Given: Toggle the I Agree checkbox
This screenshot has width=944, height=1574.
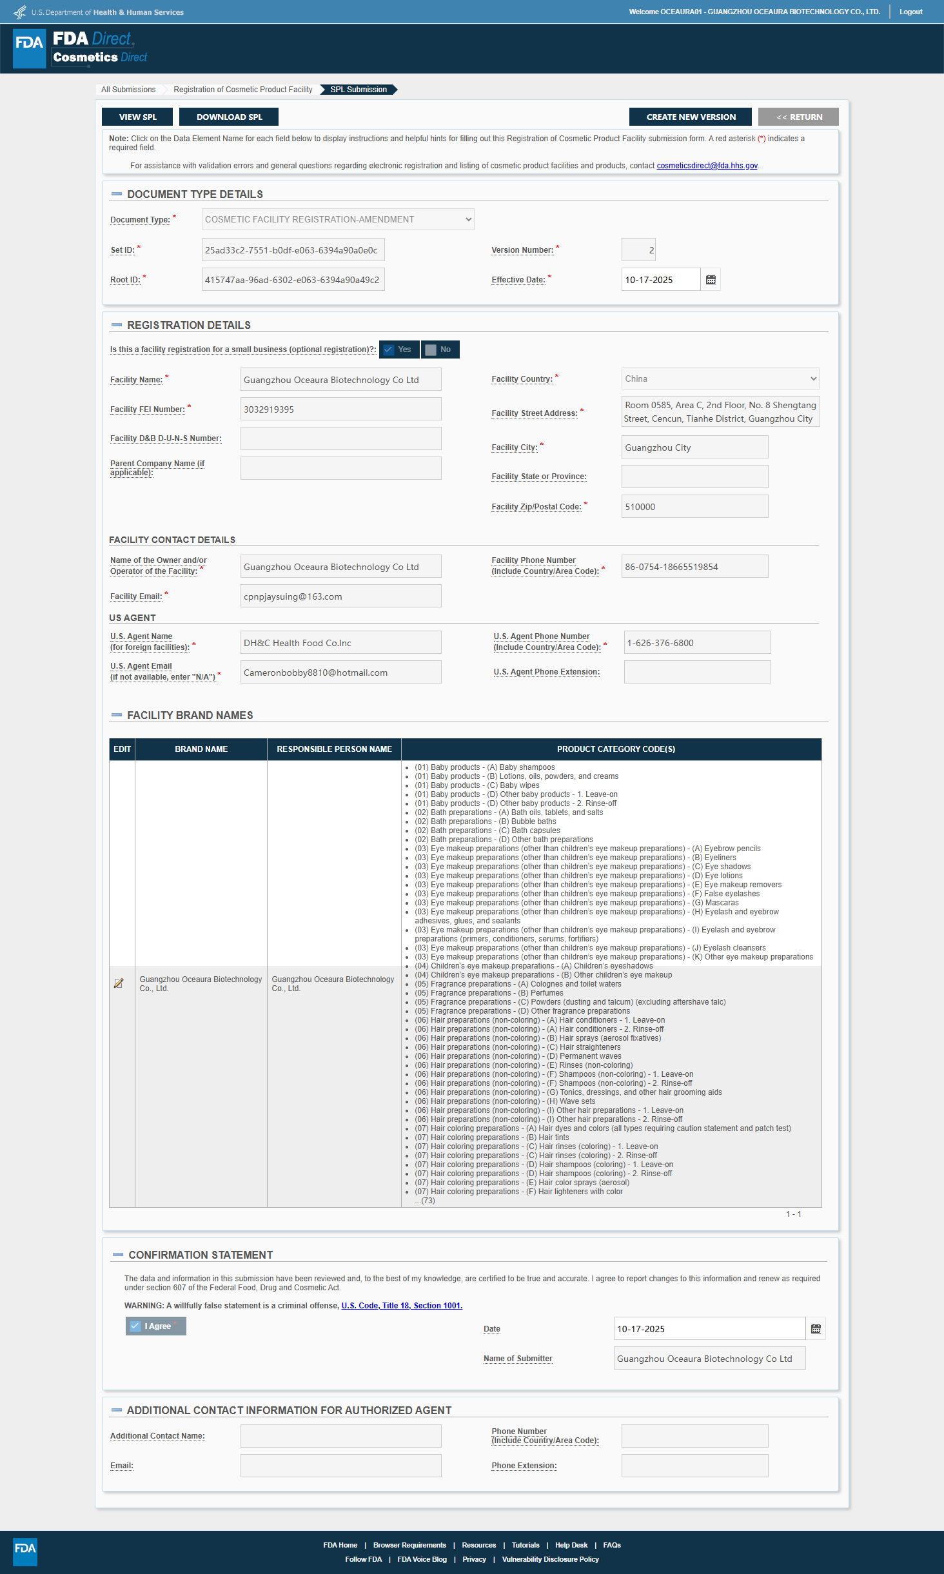Looking at the screenshot, I should (155, 1326).
